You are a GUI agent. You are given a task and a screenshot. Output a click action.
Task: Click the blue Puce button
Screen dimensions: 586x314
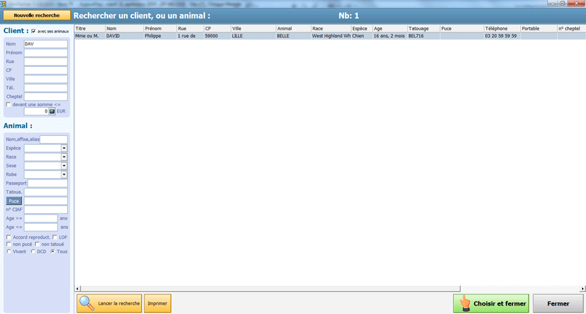[14, 201]
